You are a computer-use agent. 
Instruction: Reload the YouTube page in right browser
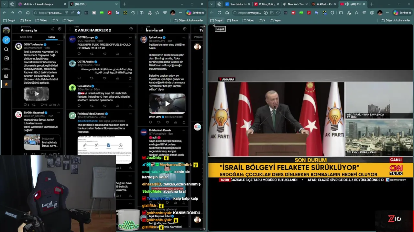click(219, 13)
